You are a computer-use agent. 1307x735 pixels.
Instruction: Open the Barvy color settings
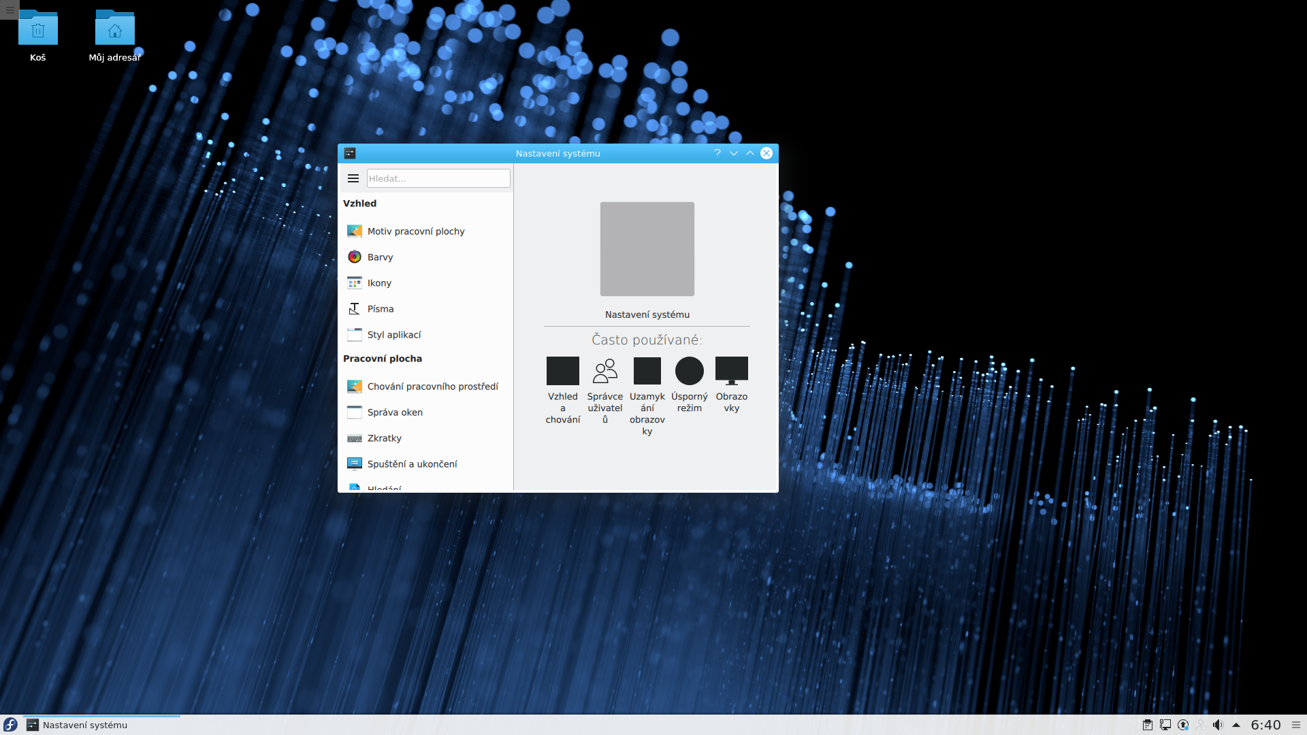[x=380, y=257]
